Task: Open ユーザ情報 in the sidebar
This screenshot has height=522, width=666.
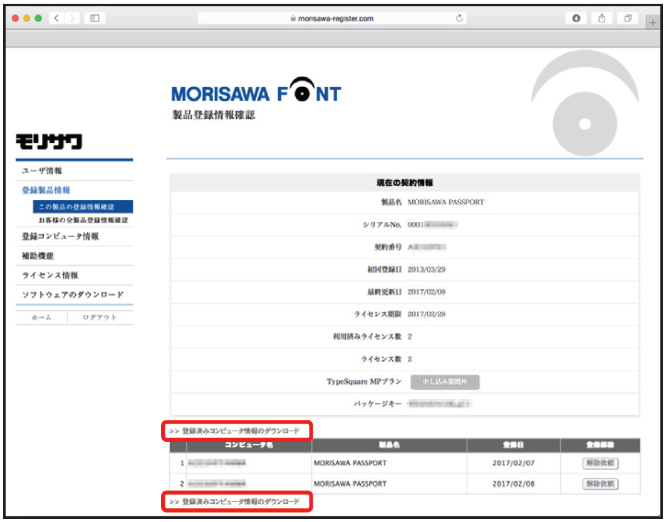Action: 42,170
